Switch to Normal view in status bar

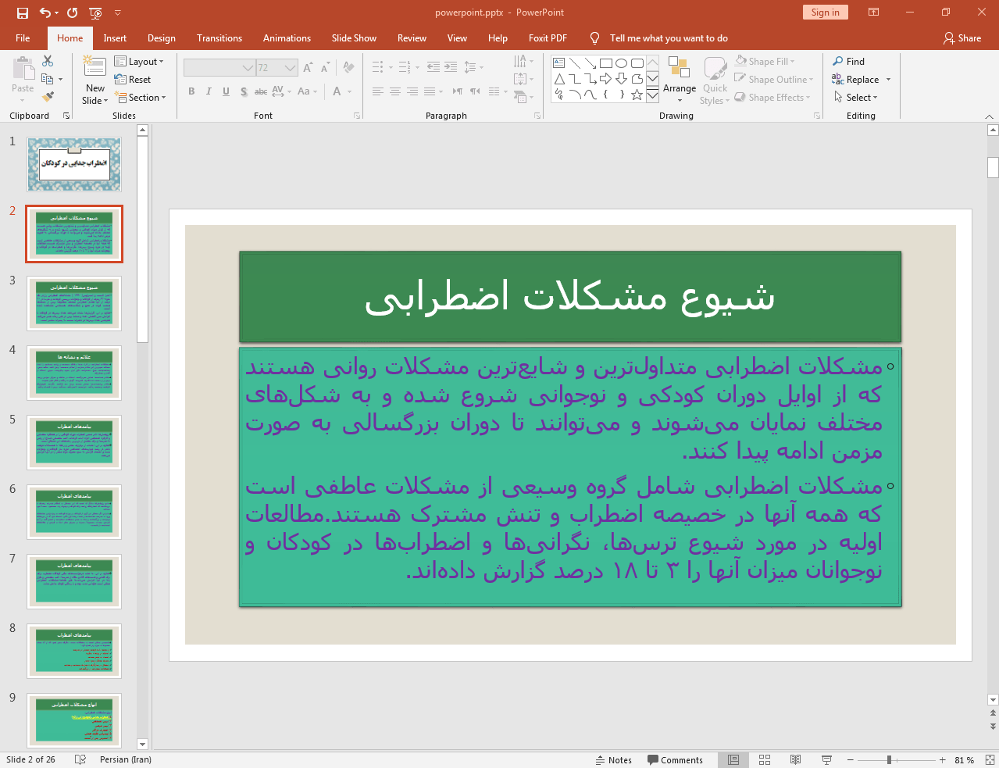click(x=733, y=759)
